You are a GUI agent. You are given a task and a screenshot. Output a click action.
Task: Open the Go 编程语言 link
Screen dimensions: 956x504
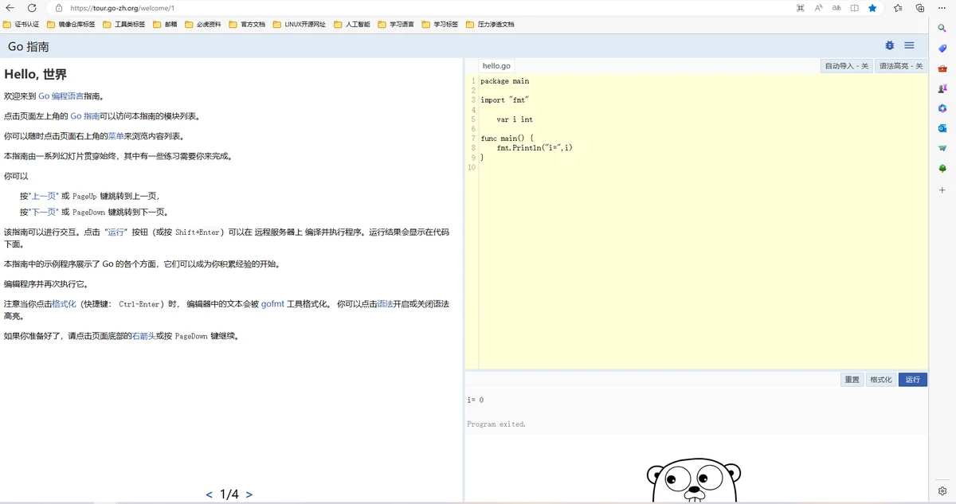(x=61, y=96)
